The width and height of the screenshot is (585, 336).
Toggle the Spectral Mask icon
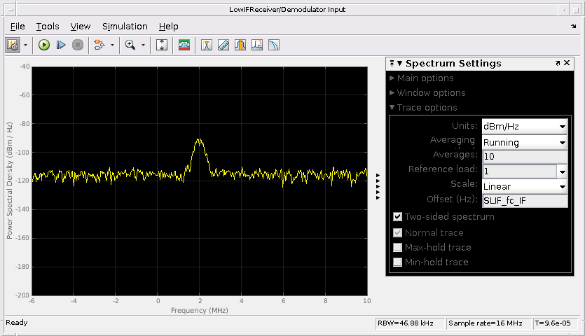(x=184, y=45)
